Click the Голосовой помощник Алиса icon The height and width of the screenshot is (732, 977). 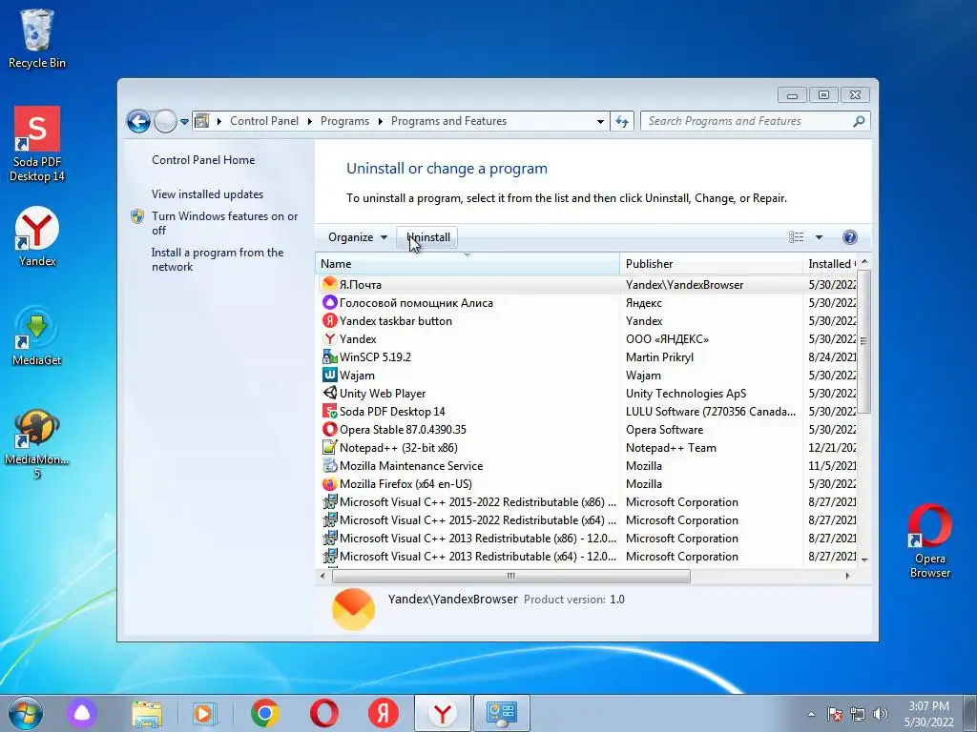(x=329, y=302)
